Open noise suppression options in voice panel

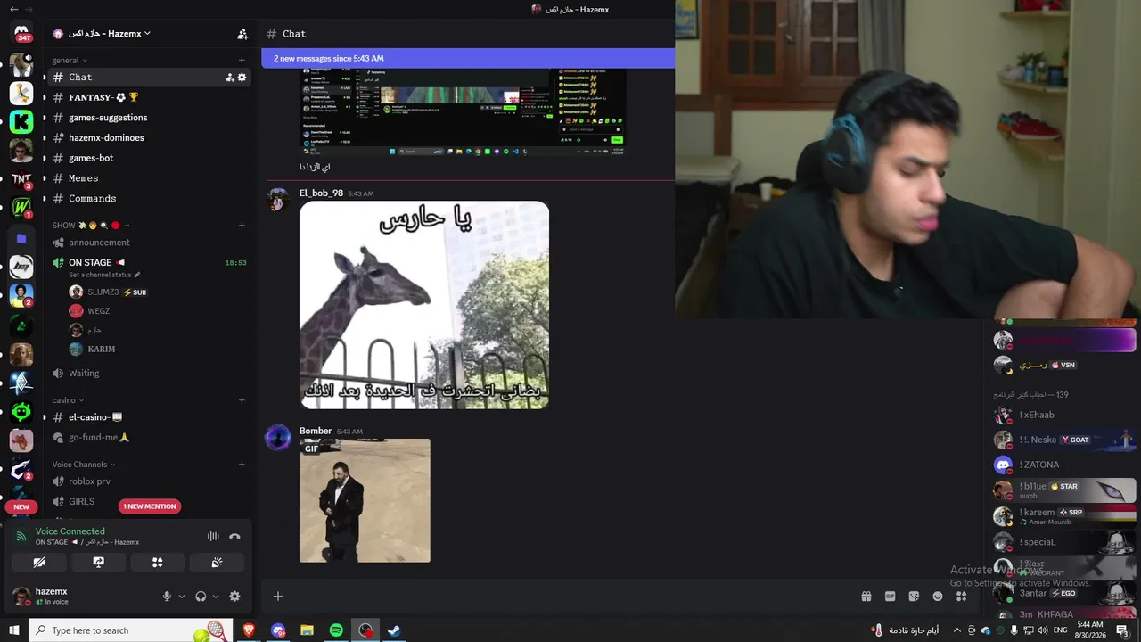coord(213,536)
